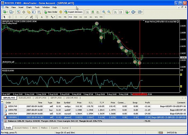Open the Indicators dropdown arrow
The height and width of the screenshot is (135, 188).
[129, 12]
